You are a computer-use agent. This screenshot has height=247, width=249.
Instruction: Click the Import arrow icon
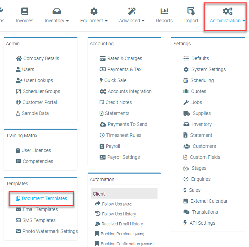191,11
